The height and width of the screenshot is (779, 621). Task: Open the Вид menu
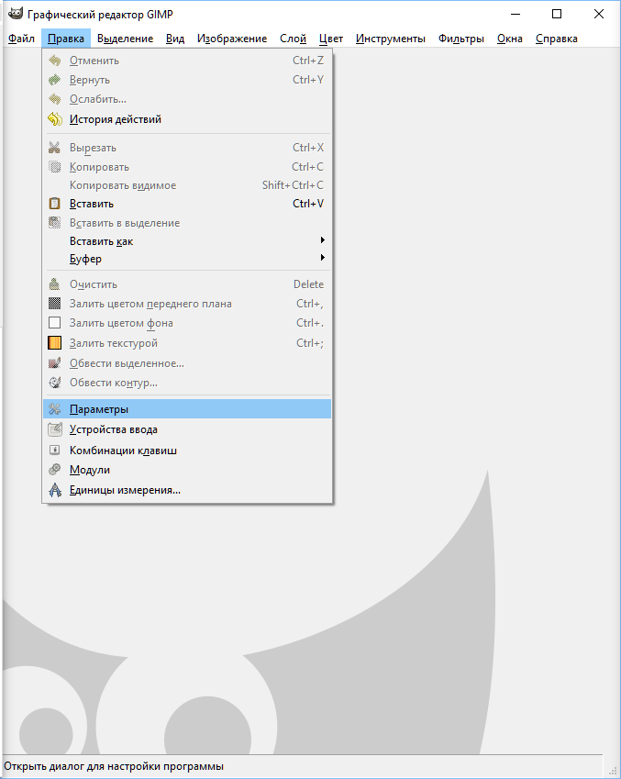tap(175, 39)
